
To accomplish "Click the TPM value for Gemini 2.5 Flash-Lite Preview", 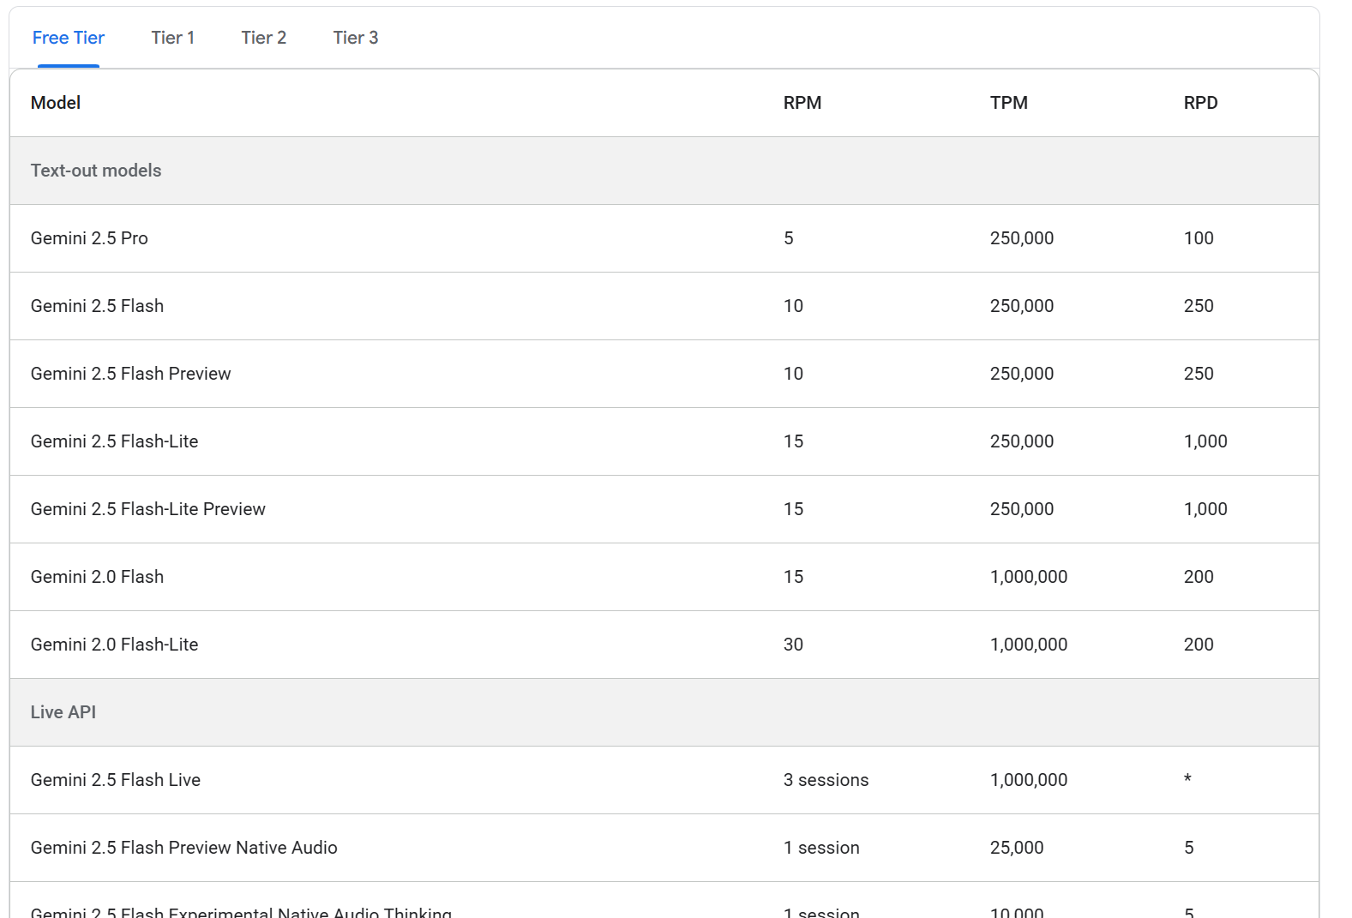I will pos(1022,509).
